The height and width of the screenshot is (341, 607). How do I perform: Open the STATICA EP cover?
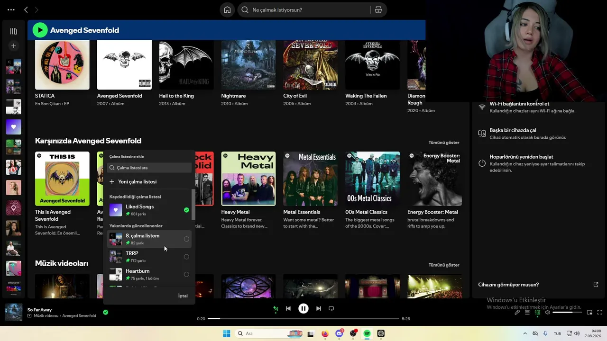click(x=62, y=65)
